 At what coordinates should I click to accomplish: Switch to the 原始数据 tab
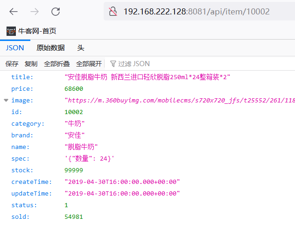pyautogui.click(x=50, y=48)
